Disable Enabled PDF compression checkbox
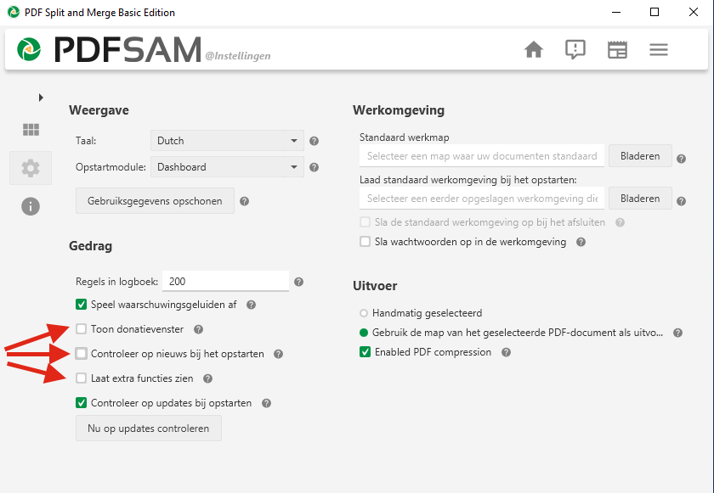714x493 pixels. (x=365, y=352)
